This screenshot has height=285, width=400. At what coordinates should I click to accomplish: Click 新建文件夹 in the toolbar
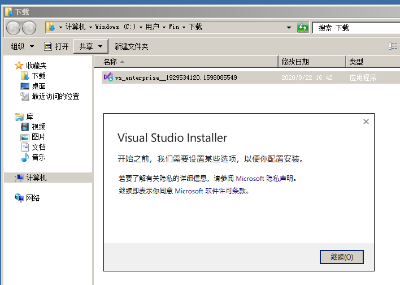click(x=131, y=46)
